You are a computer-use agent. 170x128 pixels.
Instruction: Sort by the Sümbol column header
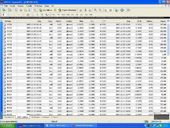click(x=67, y=21)
